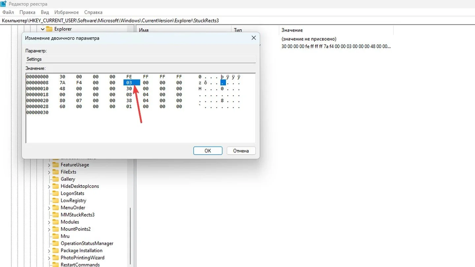
Task: Open the Файл menu
Action: (8, 12)
